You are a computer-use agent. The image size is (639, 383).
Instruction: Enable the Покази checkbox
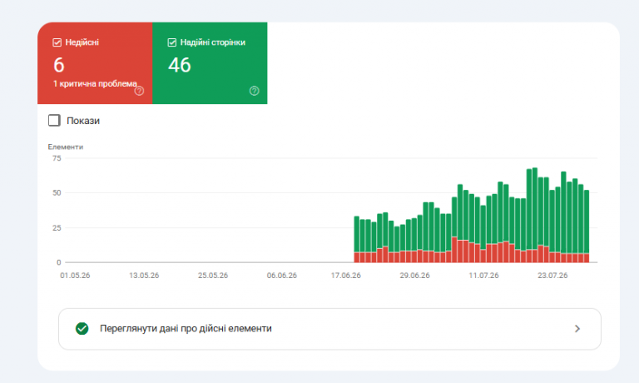click(x=54, y=121)
